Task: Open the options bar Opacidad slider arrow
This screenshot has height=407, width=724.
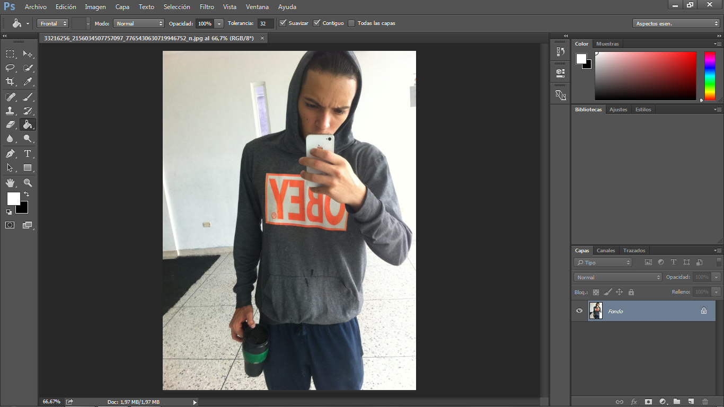Action: (x=218, y=23)
